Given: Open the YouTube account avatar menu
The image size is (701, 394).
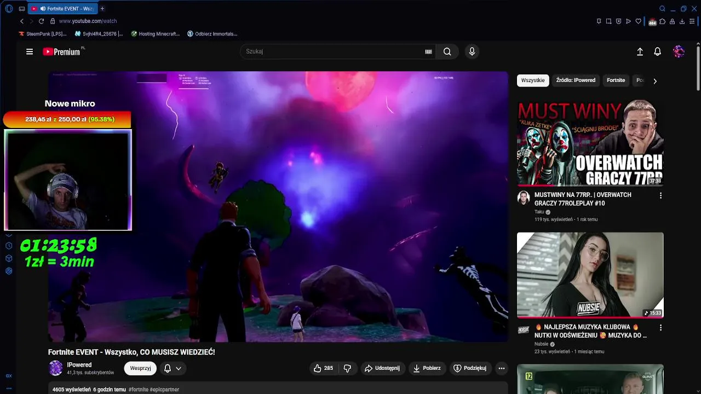Looking at the screenshot, I should click(679, 51).
